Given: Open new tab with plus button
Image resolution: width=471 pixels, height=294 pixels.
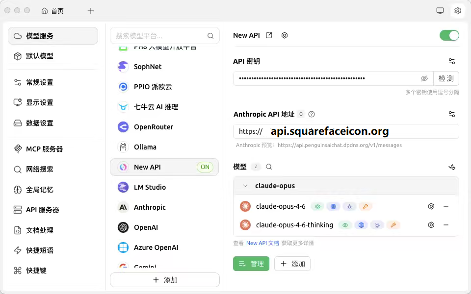Looking at the screenshot, I should tap(90, 11).
